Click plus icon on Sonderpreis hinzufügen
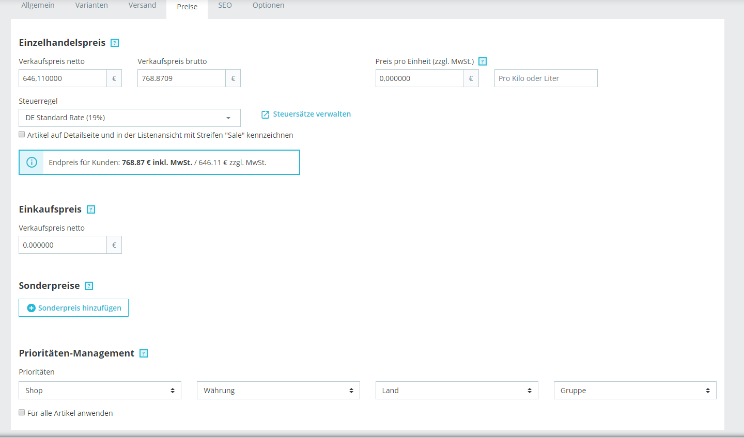Viewport: 744px width, 438px height. point(31,308)
